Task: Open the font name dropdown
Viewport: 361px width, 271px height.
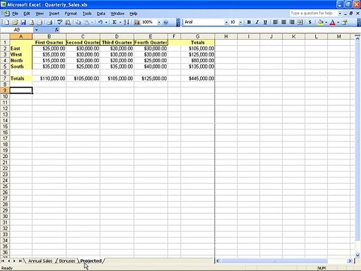Action: [x=226, y=23]
